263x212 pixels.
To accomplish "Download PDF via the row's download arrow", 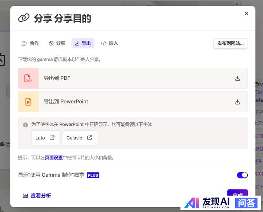I will pos(237,78).
